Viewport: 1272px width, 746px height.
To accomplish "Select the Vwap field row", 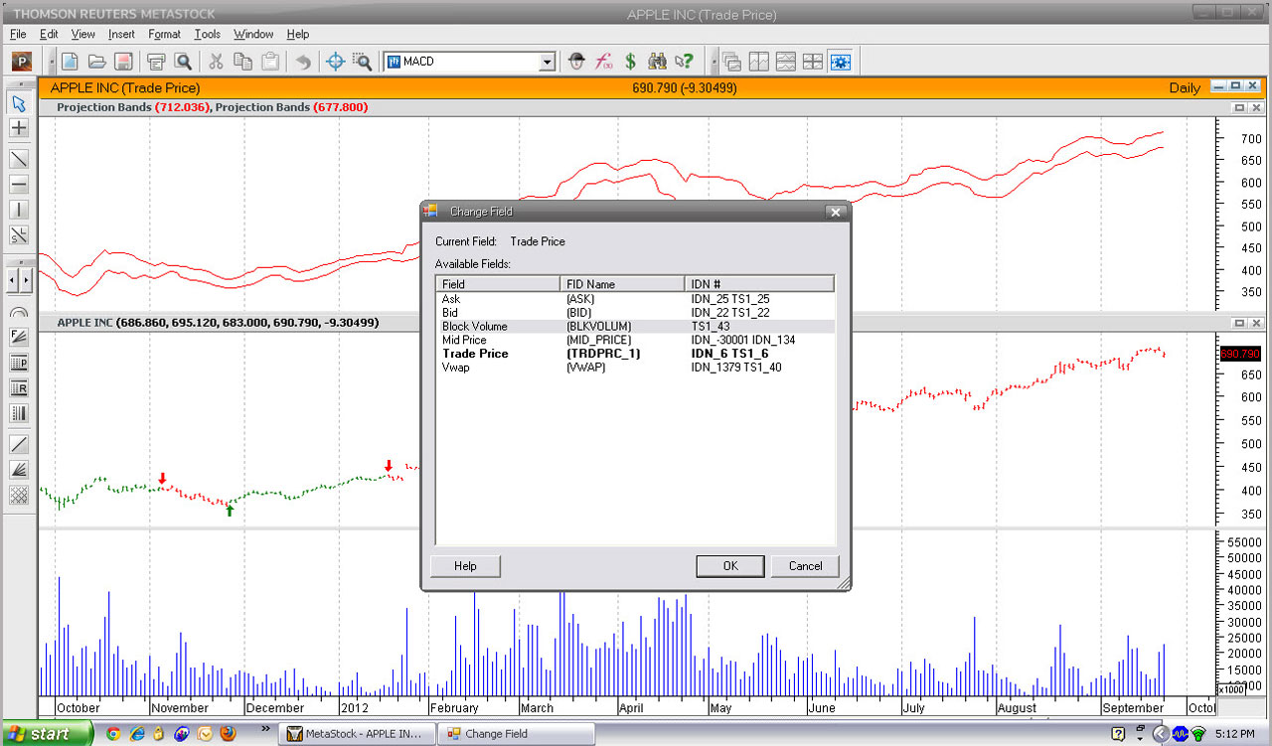I will point(455,368).
